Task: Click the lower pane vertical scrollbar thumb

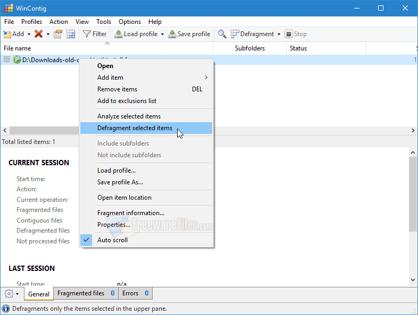Action: tap(413, 194)
